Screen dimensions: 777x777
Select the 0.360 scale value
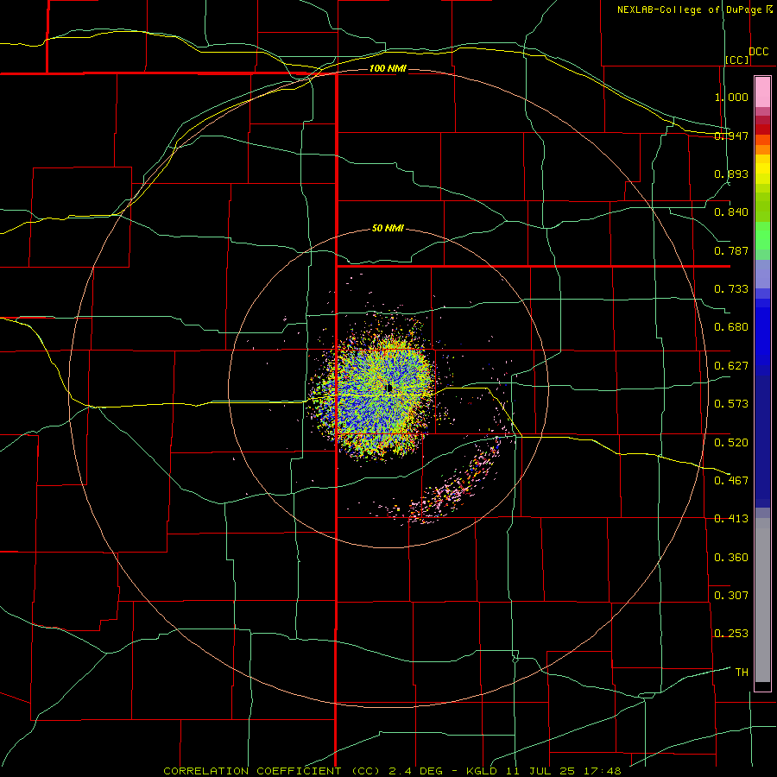[x=731, y=558]
